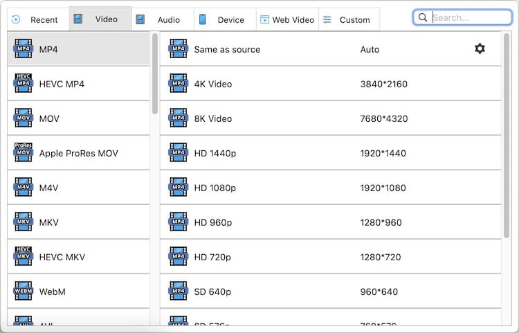Viewport: 519px width, 333px height.
Task: Click the WebM format icon
Action: (x=23, y=291)
